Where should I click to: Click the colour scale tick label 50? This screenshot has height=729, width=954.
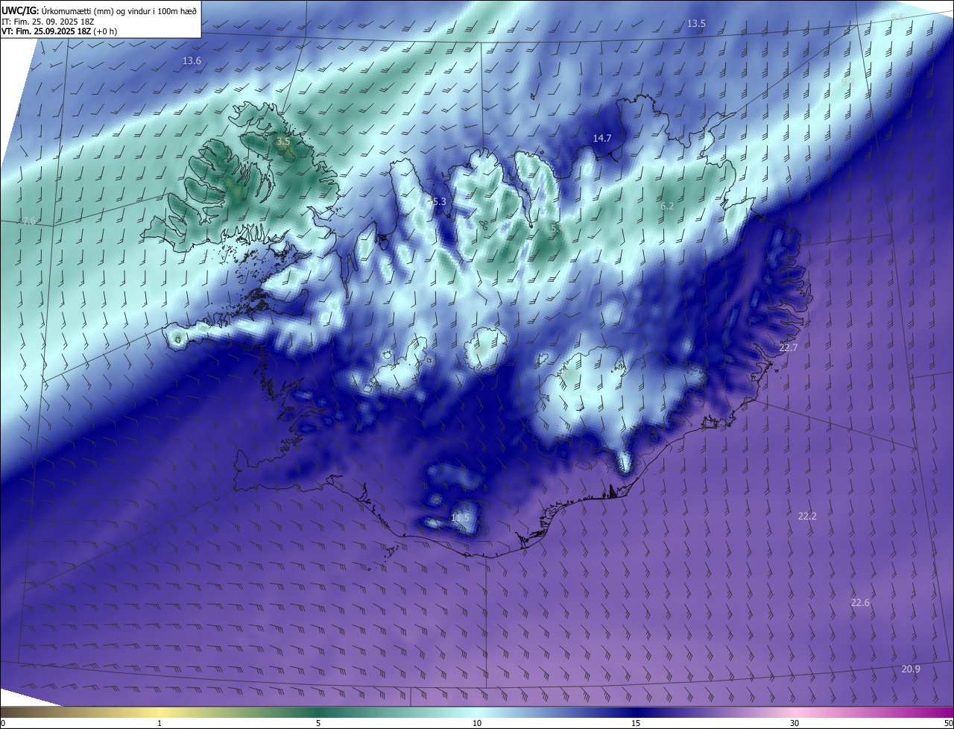click(949, 723)
